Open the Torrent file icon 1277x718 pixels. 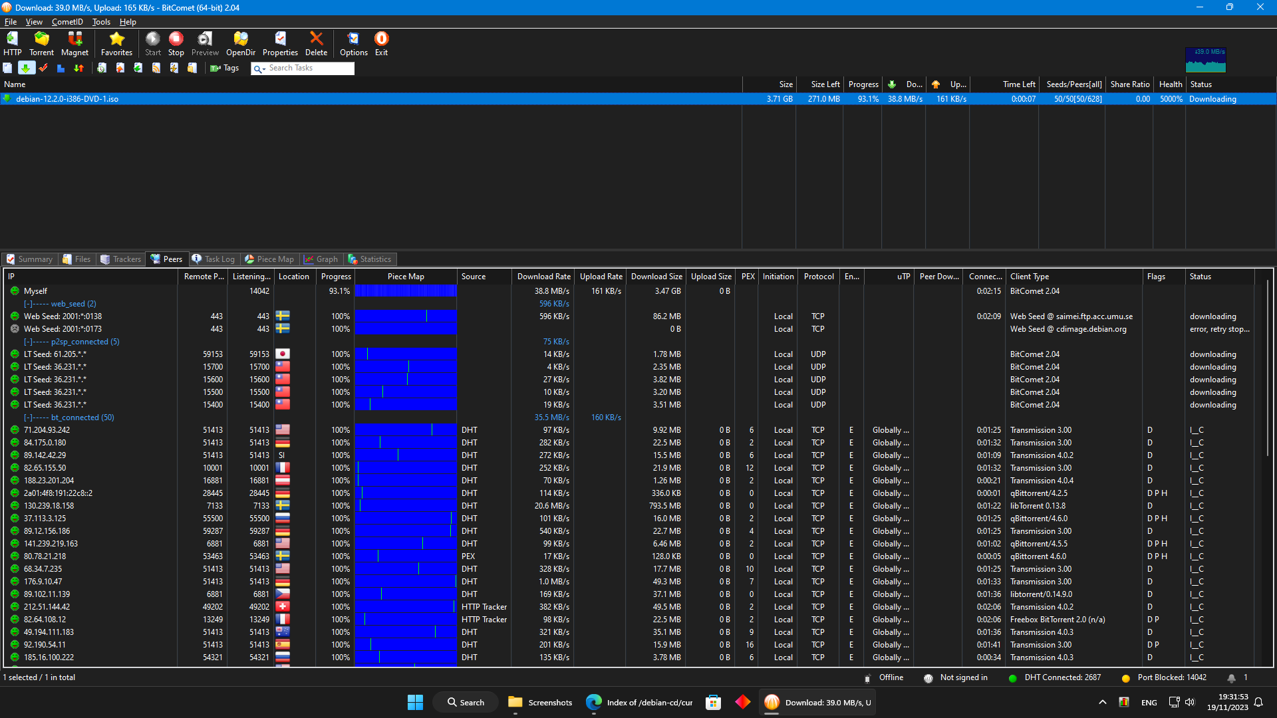[41, 44]
